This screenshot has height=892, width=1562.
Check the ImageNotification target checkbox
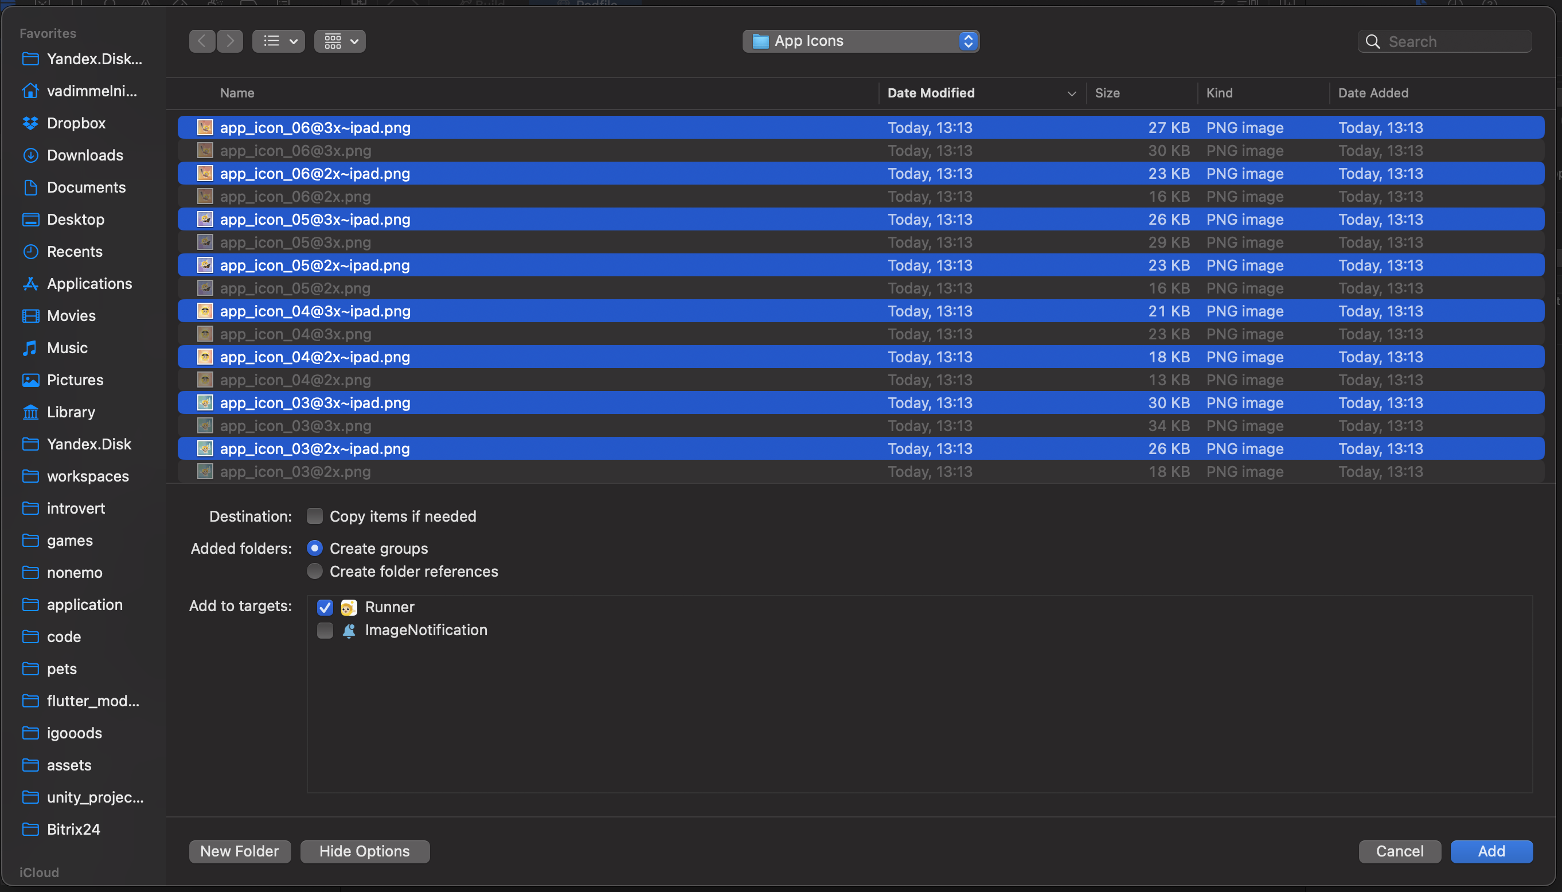click(x=325, y=630)
